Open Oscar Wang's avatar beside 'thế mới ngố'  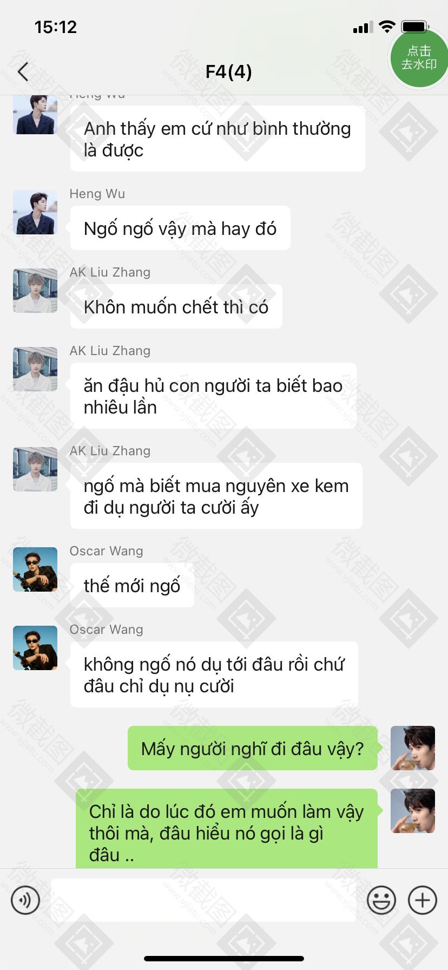[x=35, y=569]
